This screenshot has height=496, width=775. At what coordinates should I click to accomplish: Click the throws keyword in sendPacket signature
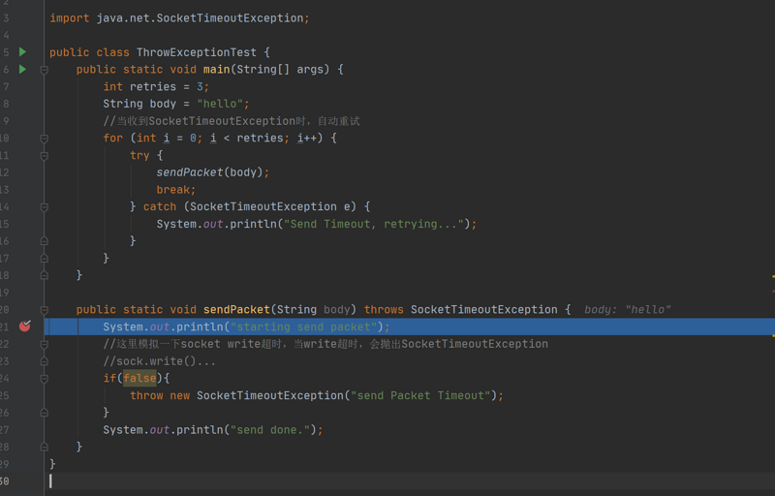click(x=384, y=310)
